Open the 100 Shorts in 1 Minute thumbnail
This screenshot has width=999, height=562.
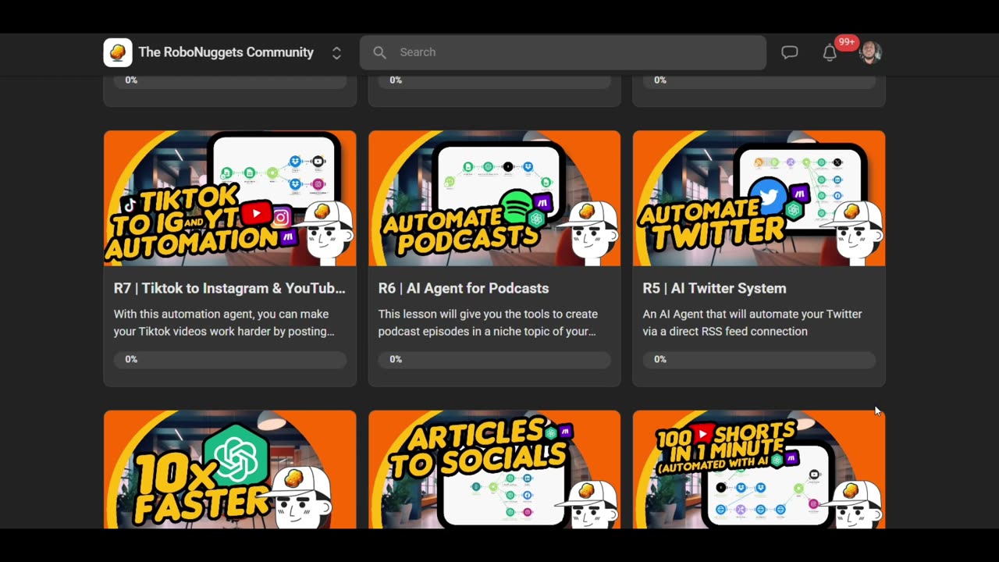[759, 469]
